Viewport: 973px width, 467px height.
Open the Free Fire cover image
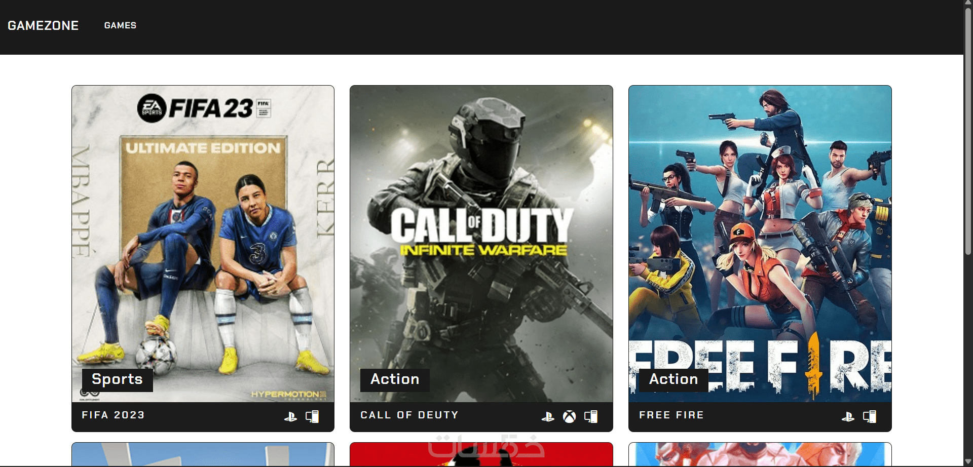pyautogui.click(x=760, y=244)
